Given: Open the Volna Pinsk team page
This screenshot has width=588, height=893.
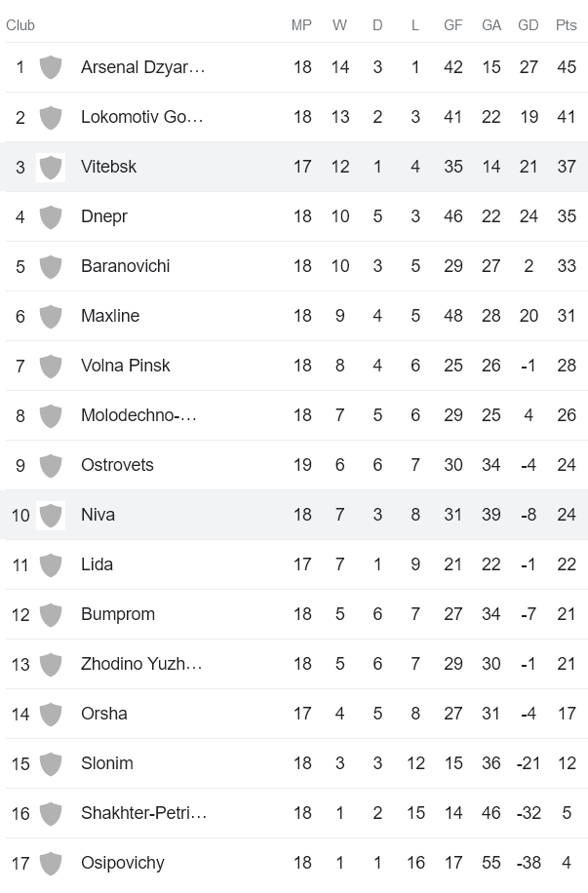Looking at the screenshot, I should [x=125, y=366].
